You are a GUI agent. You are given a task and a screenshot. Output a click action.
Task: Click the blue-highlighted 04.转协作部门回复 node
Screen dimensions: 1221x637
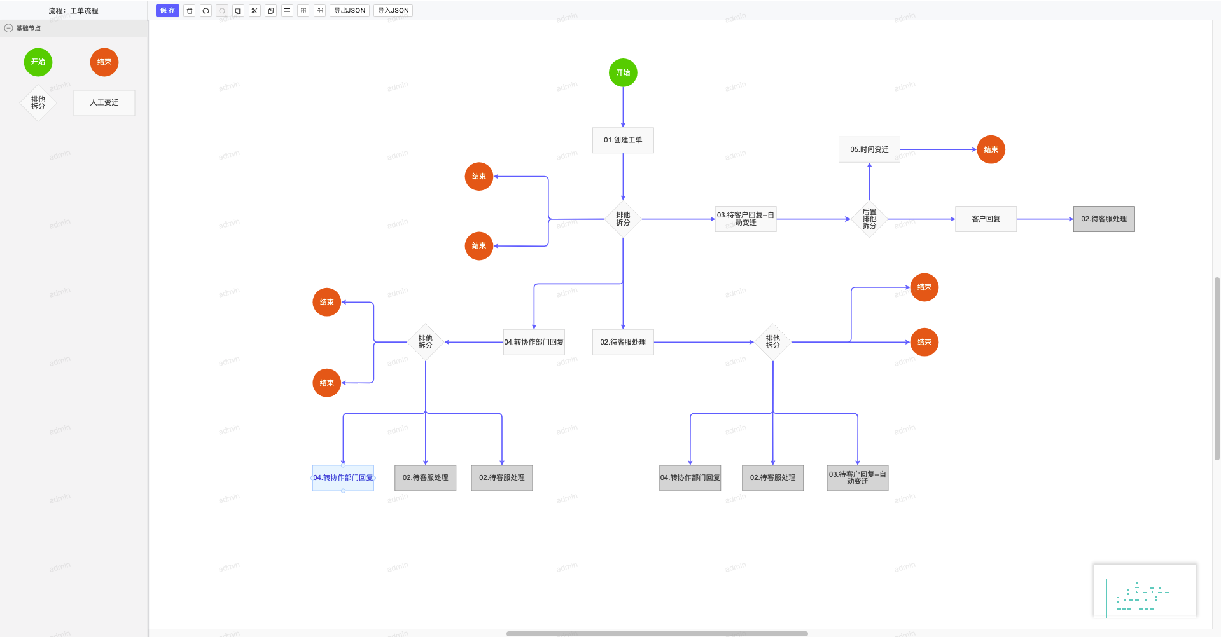click(x=343, y=477)
